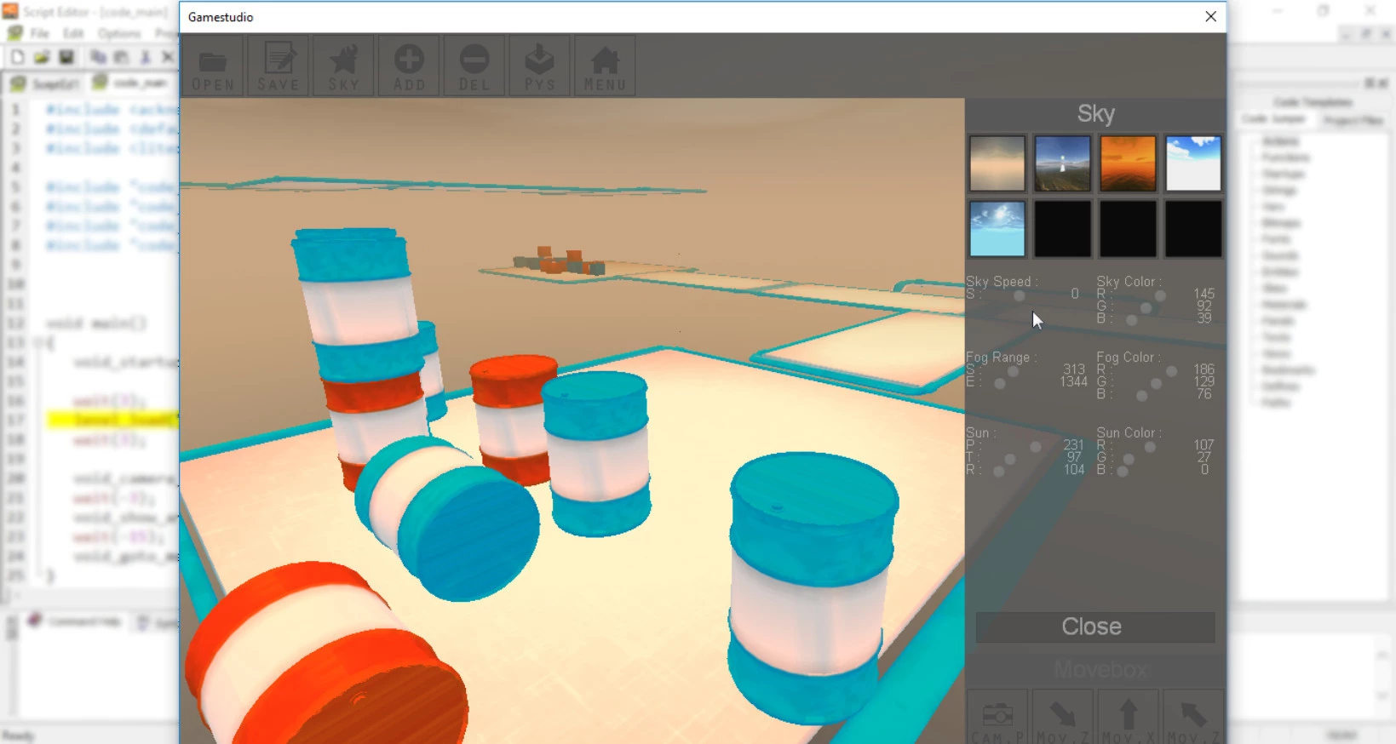The image size is (1396, 744).
Task: Adjust the Fog Color G slider
Action: [1156, 384]
